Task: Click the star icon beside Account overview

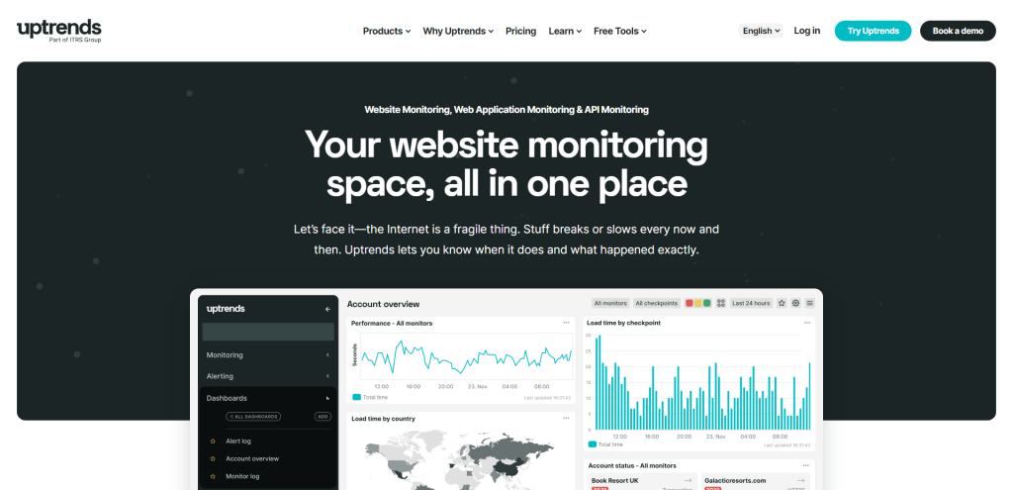Action: [x=213, y=459]
